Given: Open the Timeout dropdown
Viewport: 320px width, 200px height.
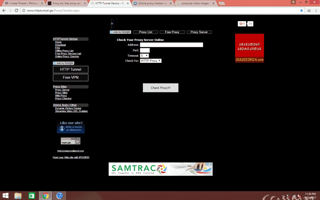Looking at the screenshot, I should 144,56.
